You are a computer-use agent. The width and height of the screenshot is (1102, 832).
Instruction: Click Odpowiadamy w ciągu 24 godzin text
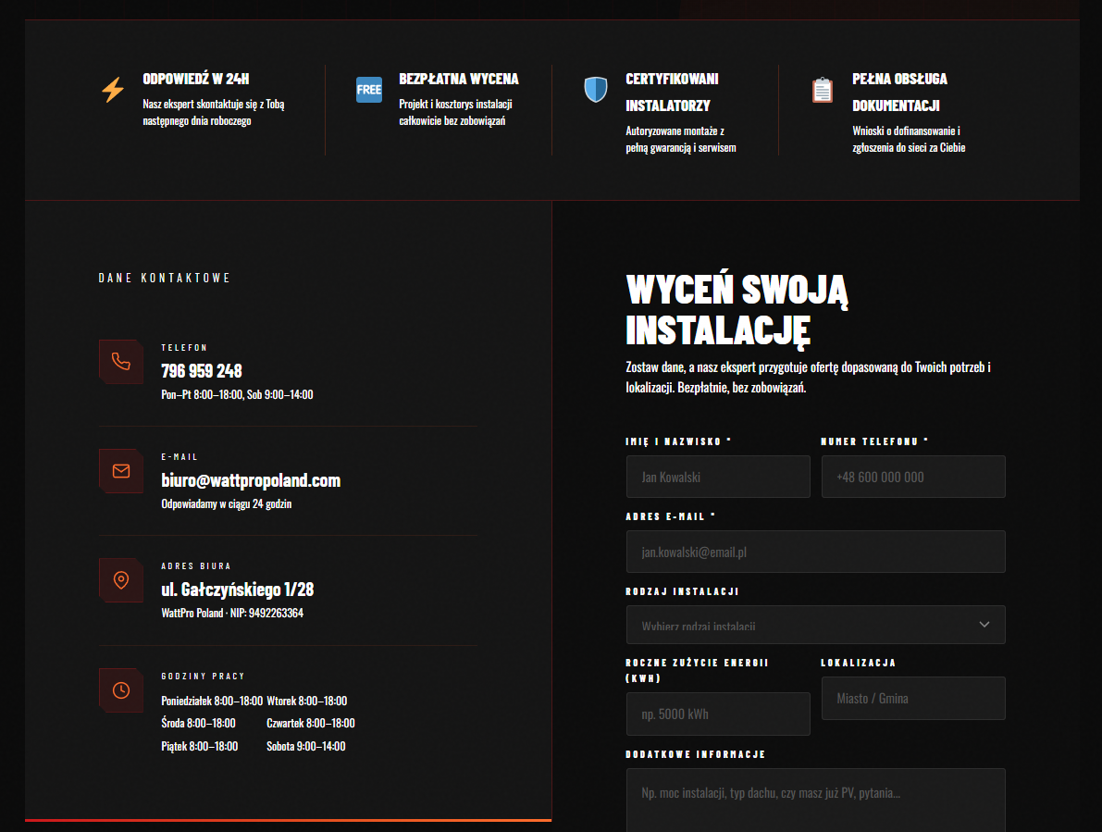(227, 503)
